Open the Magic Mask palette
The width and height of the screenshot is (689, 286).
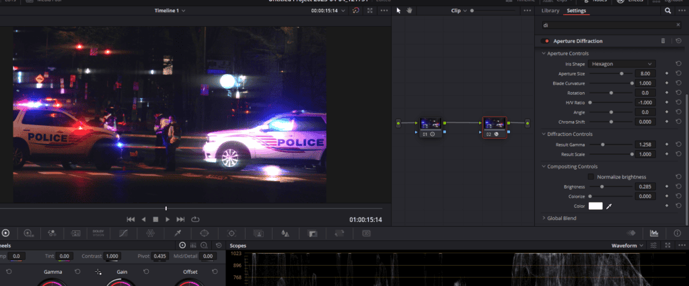coord(259,234)
